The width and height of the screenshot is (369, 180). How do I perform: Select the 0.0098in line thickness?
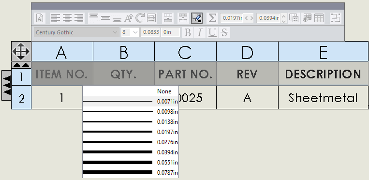coord(131,111)
